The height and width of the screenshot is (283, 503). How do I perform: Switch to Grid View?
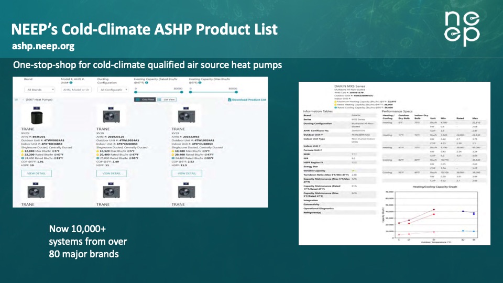click(x=145, y=100)
